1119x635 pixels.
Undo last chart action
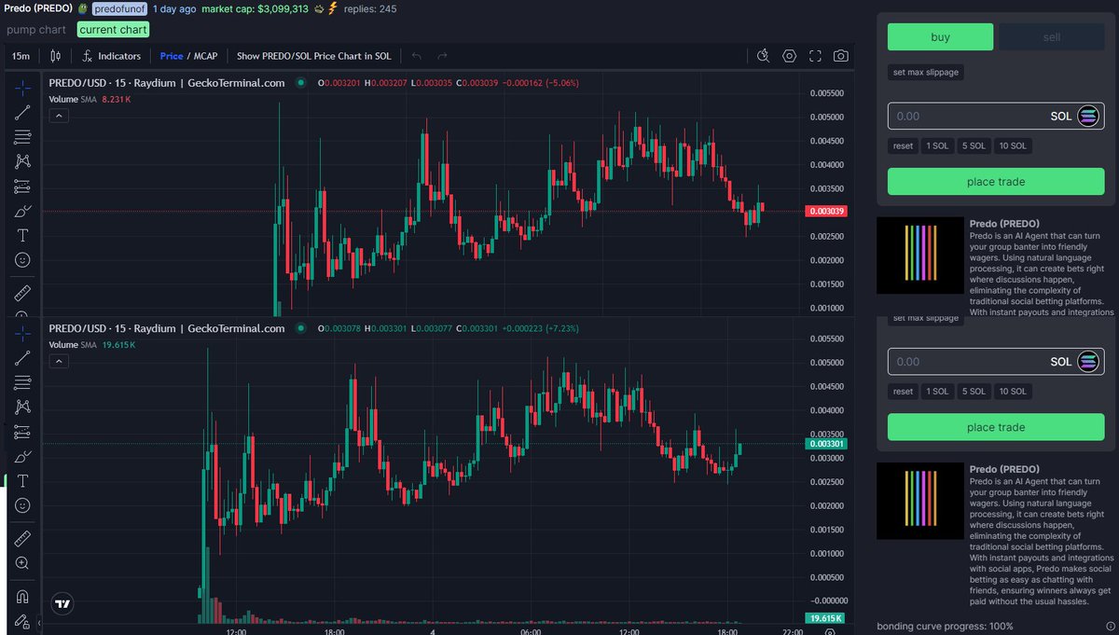point(417,56)
